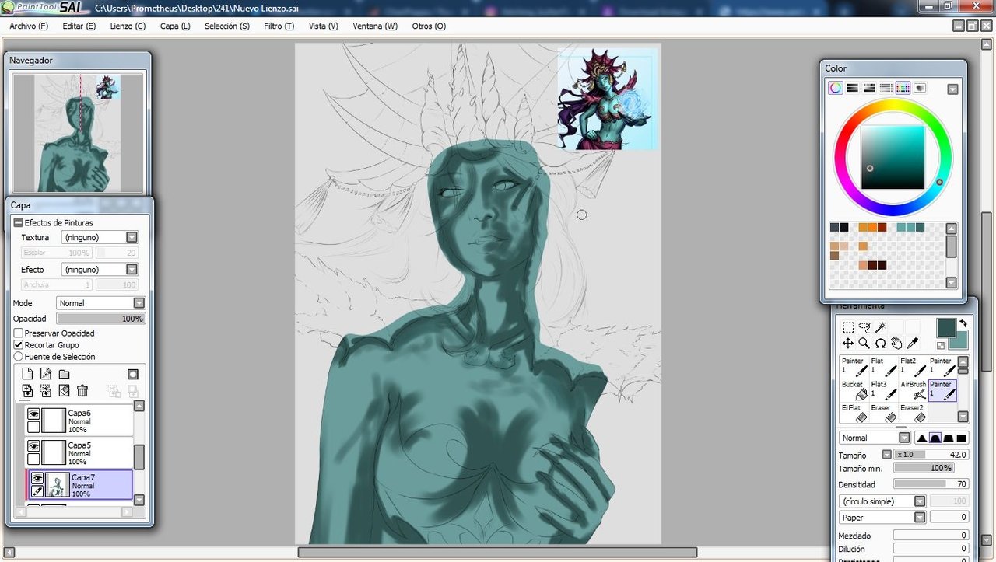The image size is (996, 562).
Task: Choose the Bucket fill tool
Action: coord(854,389)
